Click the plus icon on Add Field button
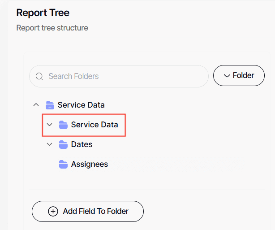This screenshot has height=230, width=275. 53,211
